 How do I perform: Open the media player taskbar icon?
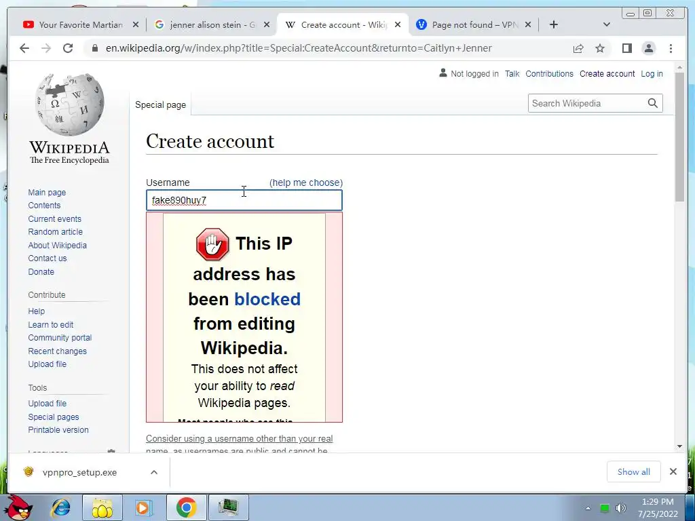(143, 507)
